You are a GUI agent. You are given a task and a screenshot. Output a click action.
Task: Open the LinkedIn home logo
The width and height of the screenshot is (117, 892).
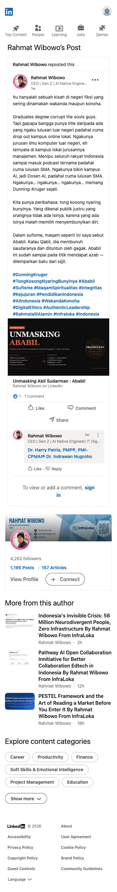(9, 11)
